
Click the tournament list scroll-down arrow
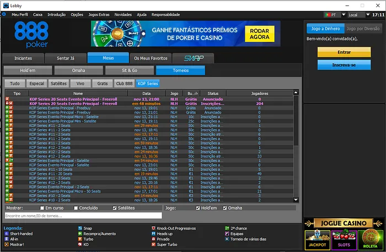tap(296, 200)
